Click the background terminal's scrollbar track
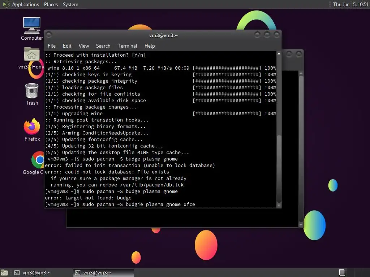The width and height of the screenshot is (370, 277). tap(301, 148)
